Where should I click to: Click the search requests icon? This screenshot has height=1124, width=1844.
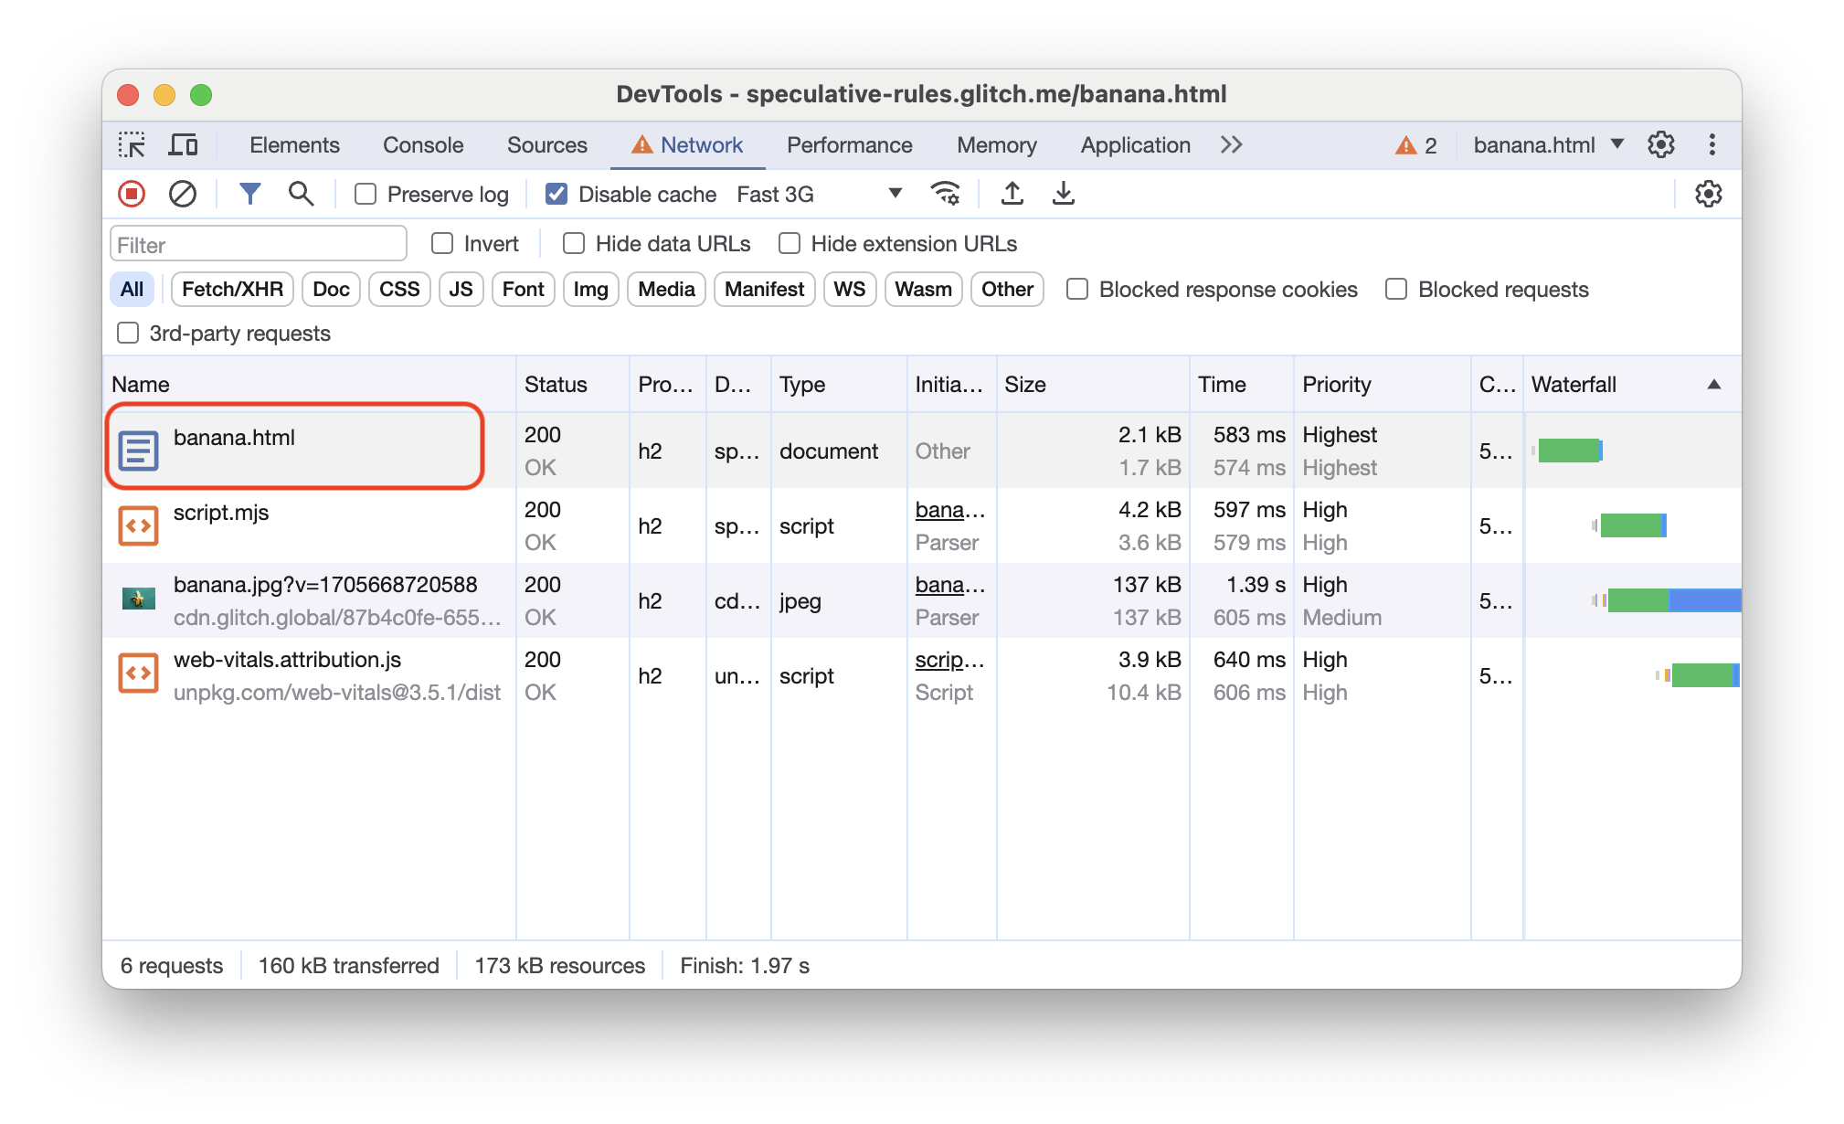pyautogui.click(x=301, y=194)
